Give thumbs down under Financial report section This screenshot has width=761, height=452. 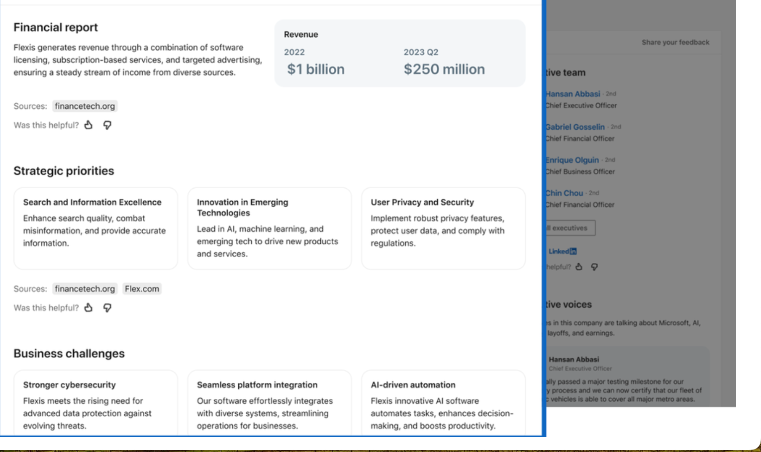point(107,125)
